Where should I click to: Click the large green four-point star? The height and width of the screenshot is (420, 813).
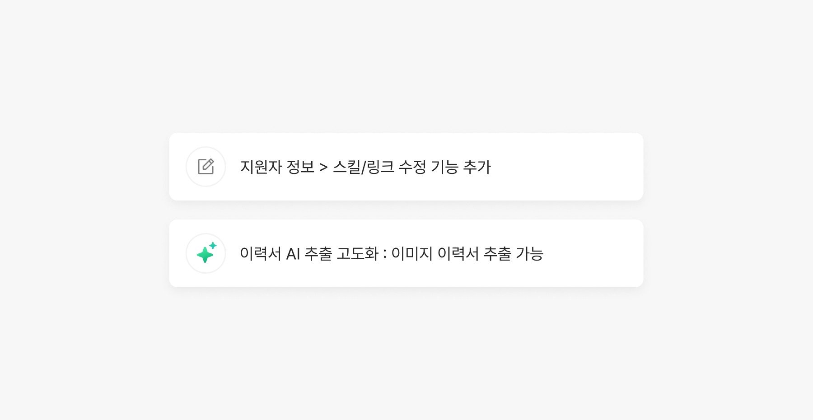click(x=205, y=255)
